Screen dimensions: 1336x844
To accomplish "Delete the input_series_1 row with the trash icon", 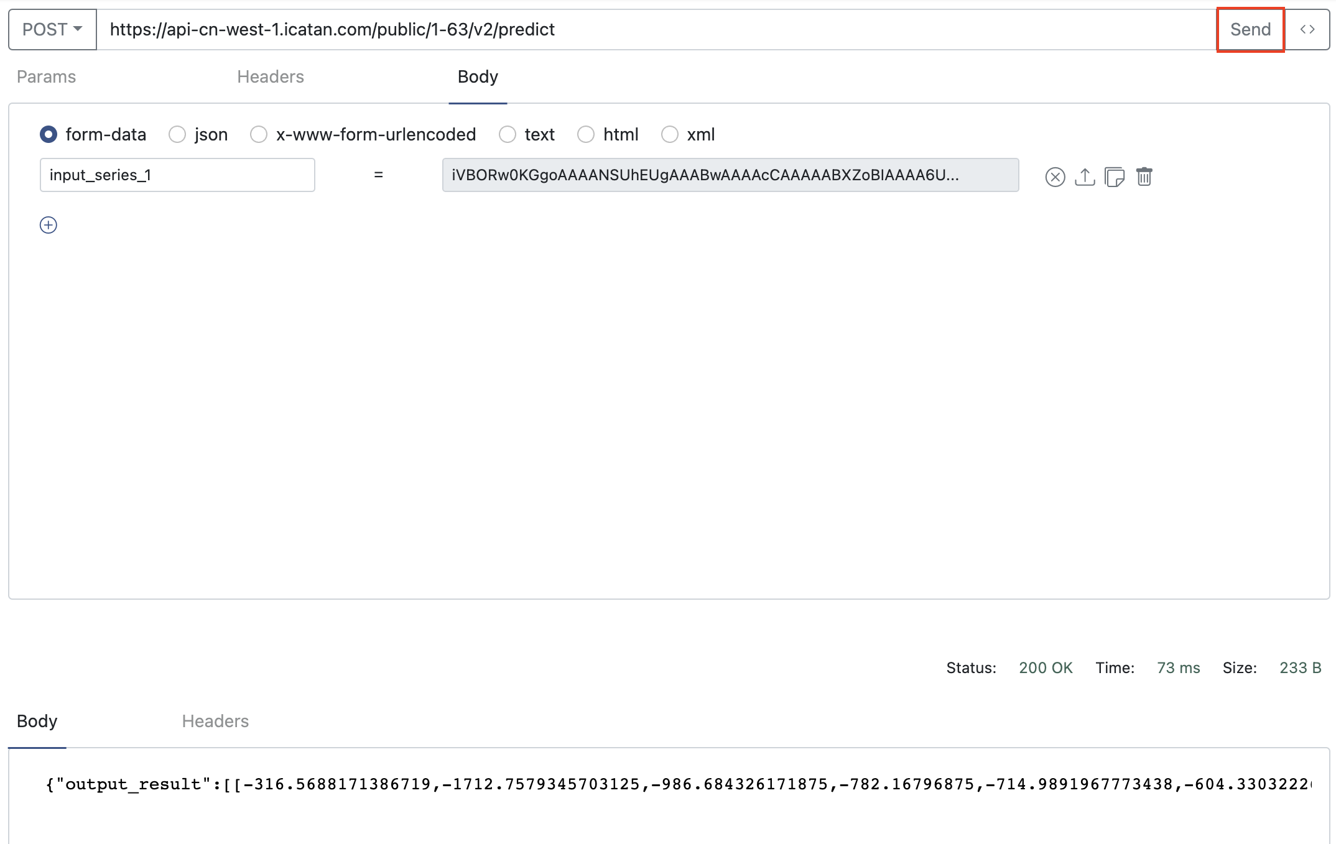I will [x=1144, y=177].
